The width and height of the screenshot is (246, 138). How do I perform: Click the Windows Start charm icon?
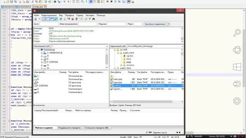237,67
